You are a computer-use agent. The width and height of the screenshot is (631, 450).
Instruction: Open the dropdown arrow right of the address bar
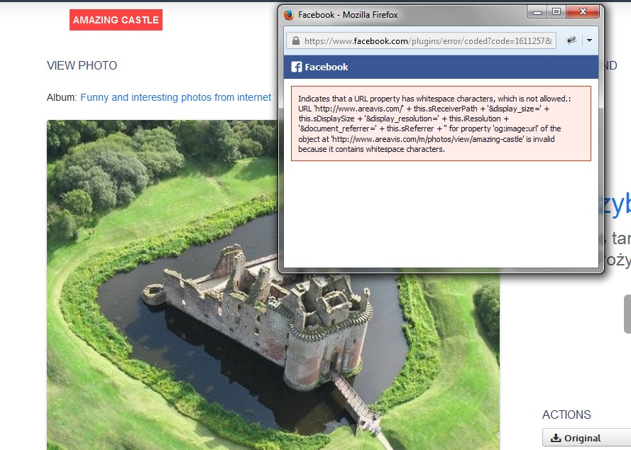pos(589,41)
